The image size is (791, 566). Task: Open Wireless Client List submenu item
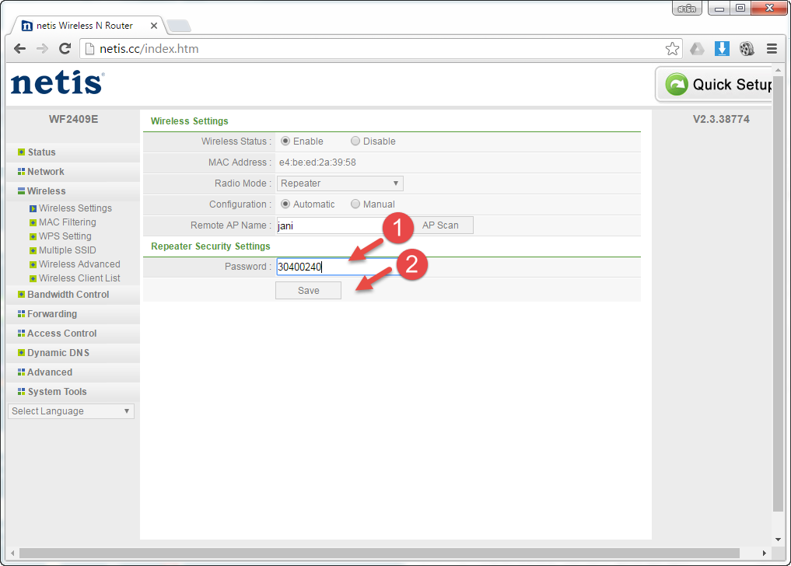tap(79, 278)
